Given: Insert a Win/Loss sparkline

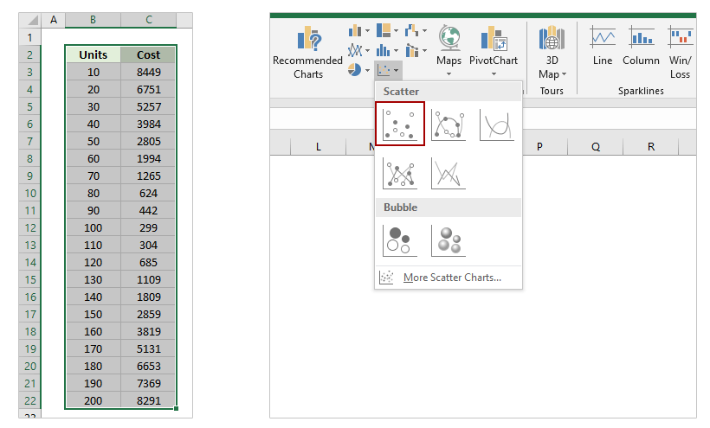Looking at the screenshot, I should [680, 53].
